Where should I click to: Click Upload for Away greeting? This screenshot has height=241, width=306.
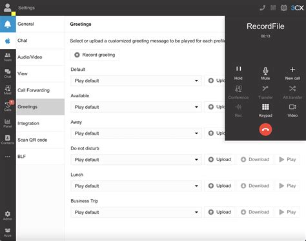point(215,133)
